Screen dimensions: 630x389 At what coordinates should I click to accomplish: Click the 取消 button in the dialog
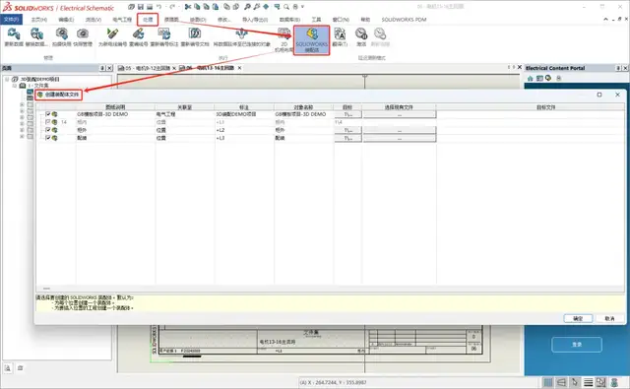(x=609, y=318)
